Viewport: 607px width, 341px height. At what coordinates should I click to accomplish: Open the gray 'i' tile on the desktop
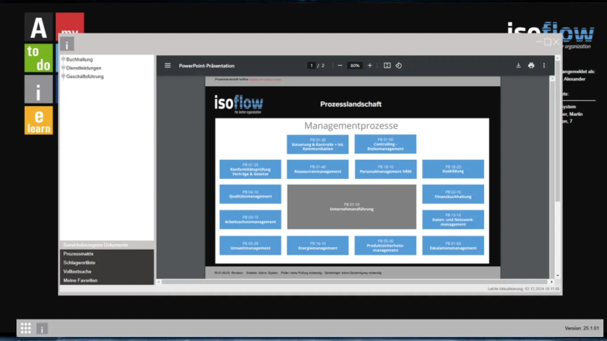(x=38, y=89)
